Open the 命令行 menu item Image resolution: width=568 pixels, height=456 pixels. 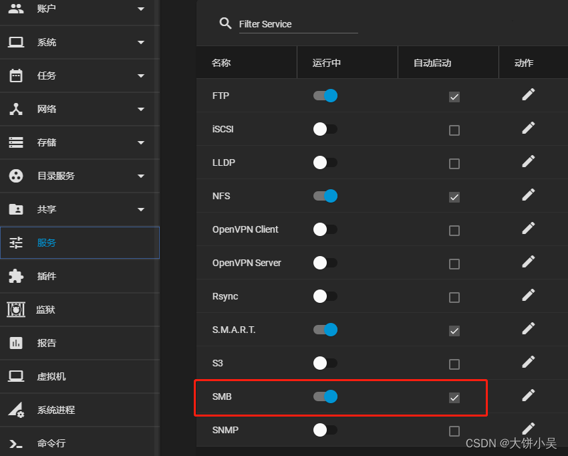pos(80,442)
